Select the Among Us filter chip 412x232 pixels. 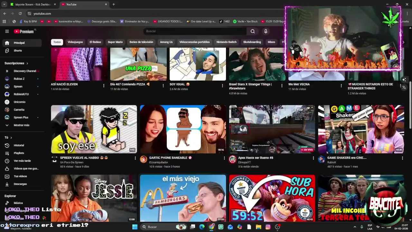[x=166, y=42]
